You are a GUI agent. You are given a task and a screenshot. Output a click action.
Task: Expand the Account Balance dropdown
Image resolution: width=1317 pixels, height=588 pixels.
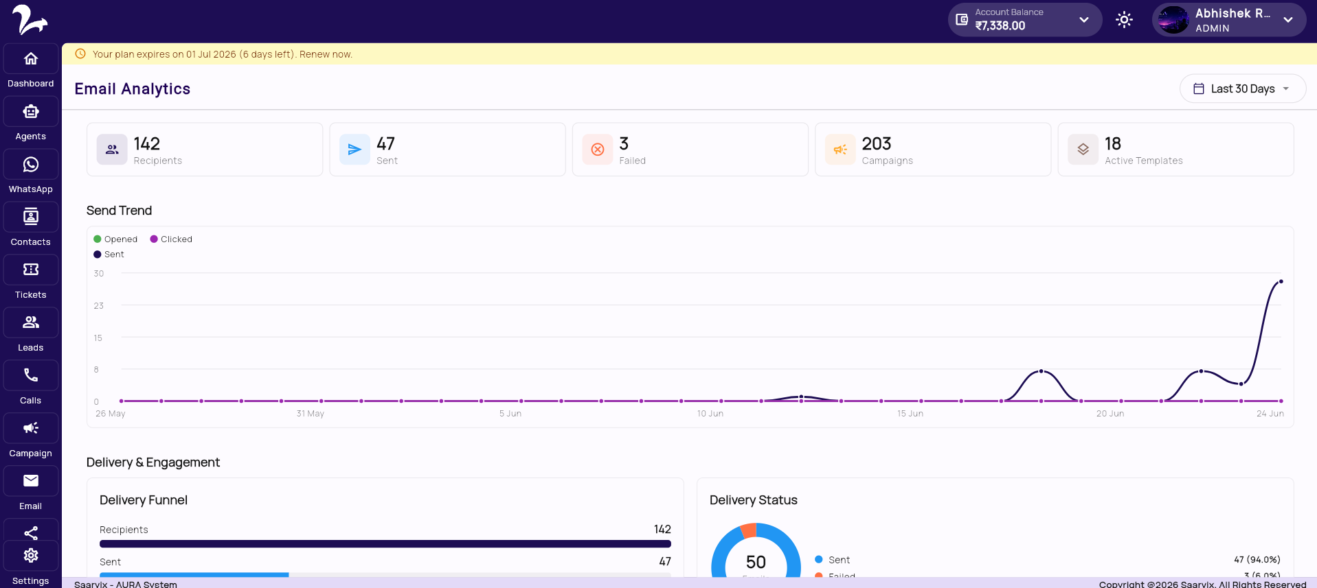pos(1084,20)
